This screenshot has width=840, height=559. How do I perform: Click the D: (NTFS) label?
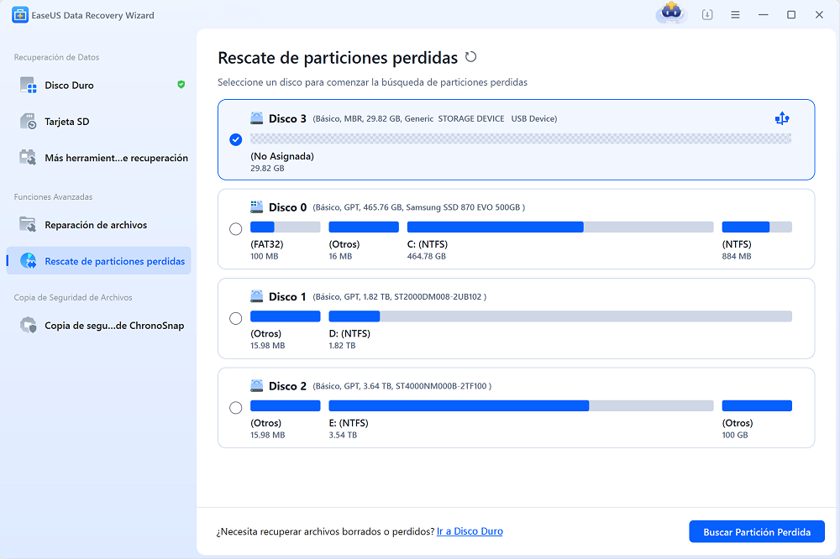coord(349,333)
